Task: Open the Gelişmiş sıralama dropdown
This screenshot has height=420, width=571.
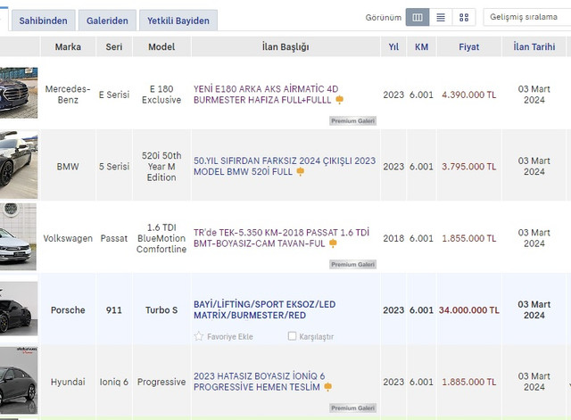Action: 527,17
